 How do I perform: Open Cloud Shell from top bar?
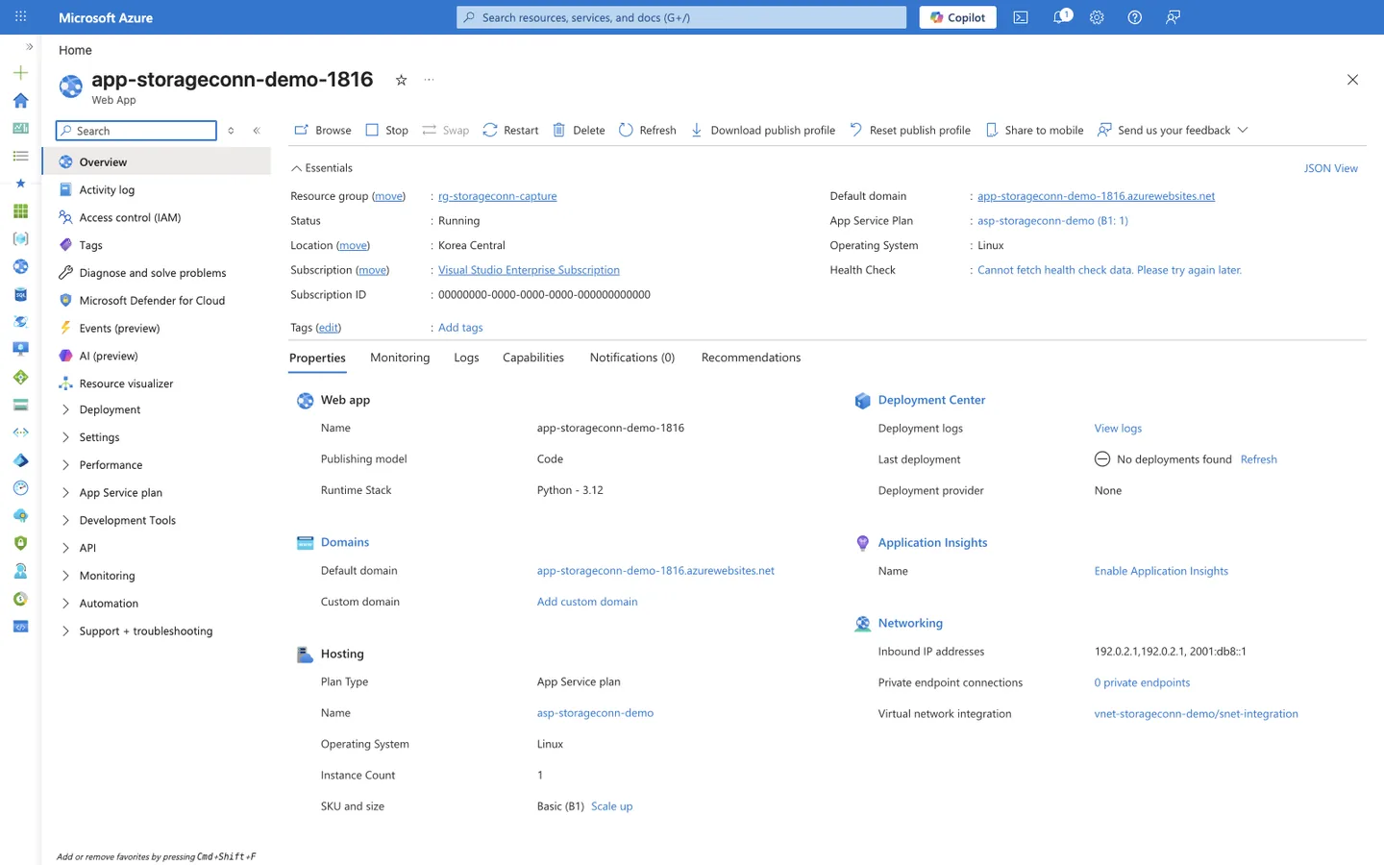[x=1021, y=17]
